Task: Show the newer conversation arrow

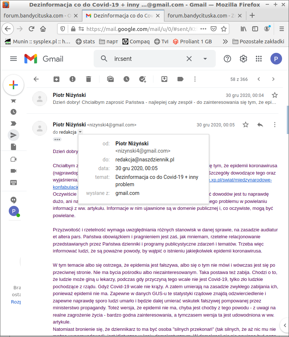Action: (259, 79)
